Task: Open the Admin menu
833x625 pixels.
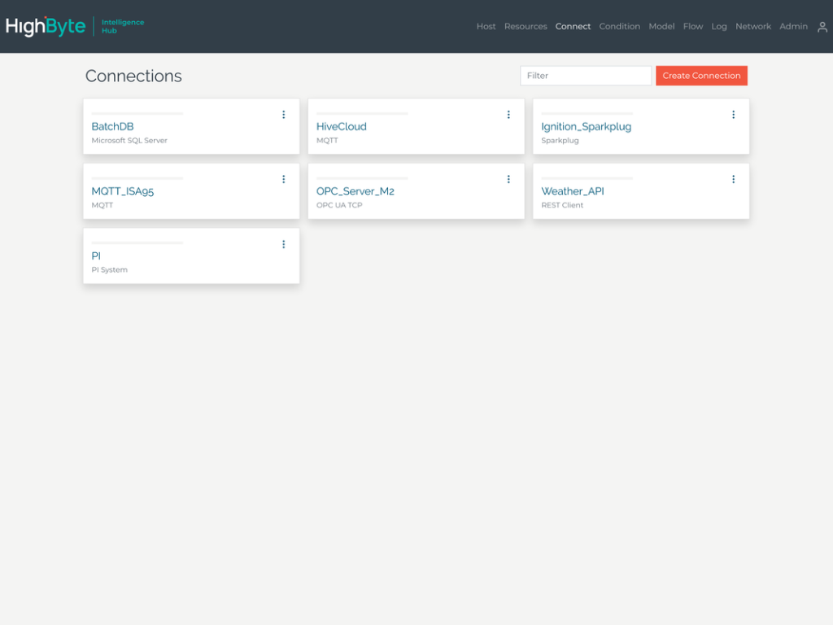Action: pyautogui.click(x=793, y=27)
